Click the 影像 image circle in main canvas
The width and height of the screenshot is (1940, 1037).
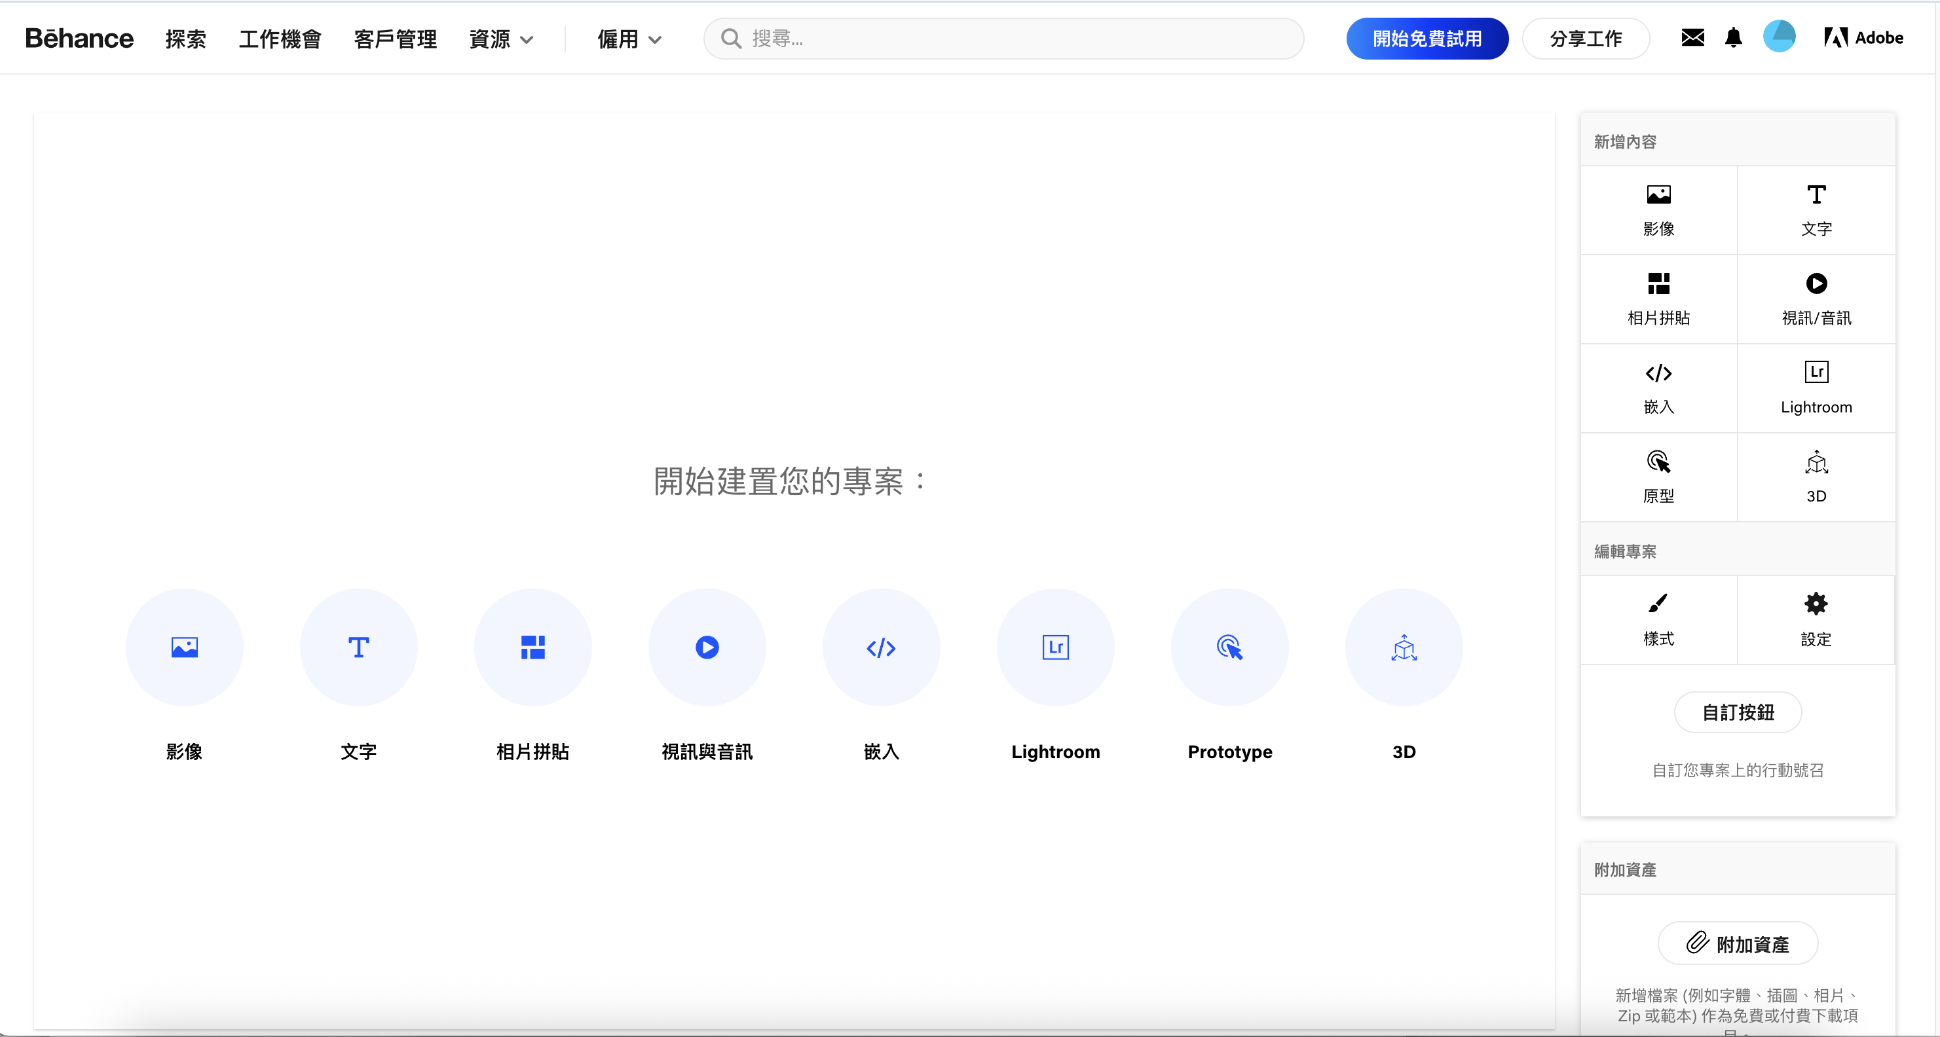(184, 647)
